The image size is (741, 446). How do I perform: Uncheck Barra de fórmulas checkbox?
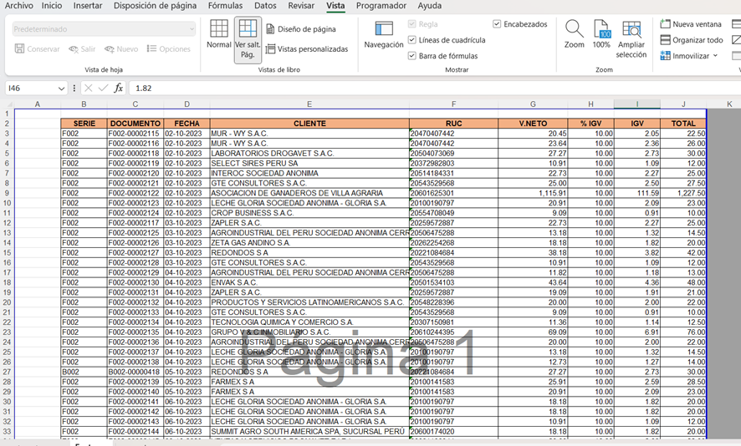point(412,56)
